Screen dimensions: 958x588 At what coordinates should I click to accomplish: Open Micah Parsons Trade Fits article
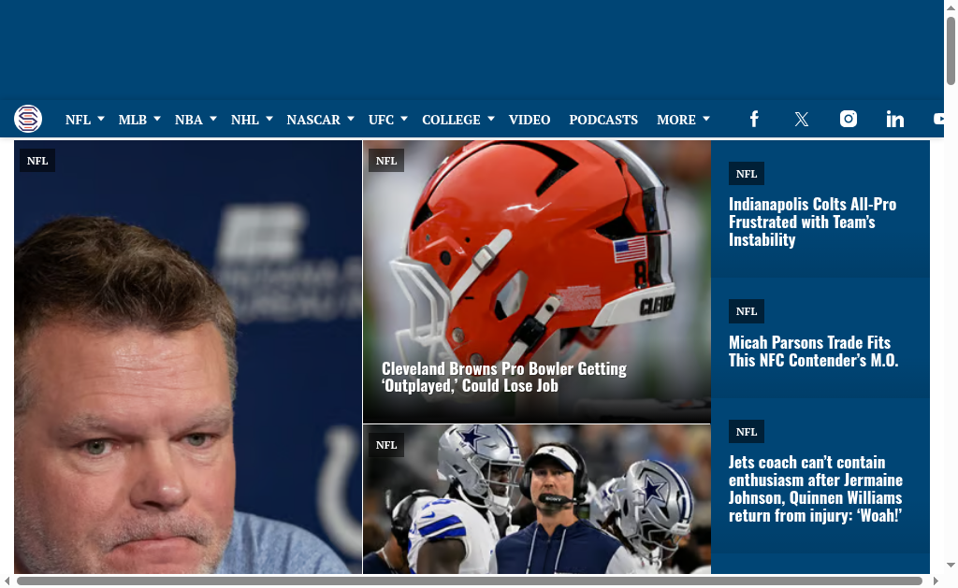[813, 351]
